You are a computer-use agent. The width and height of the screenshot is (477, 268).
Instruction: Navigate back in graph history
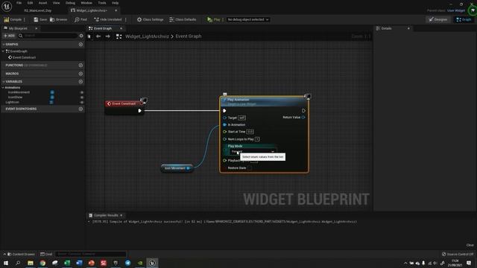pos(98,36)
